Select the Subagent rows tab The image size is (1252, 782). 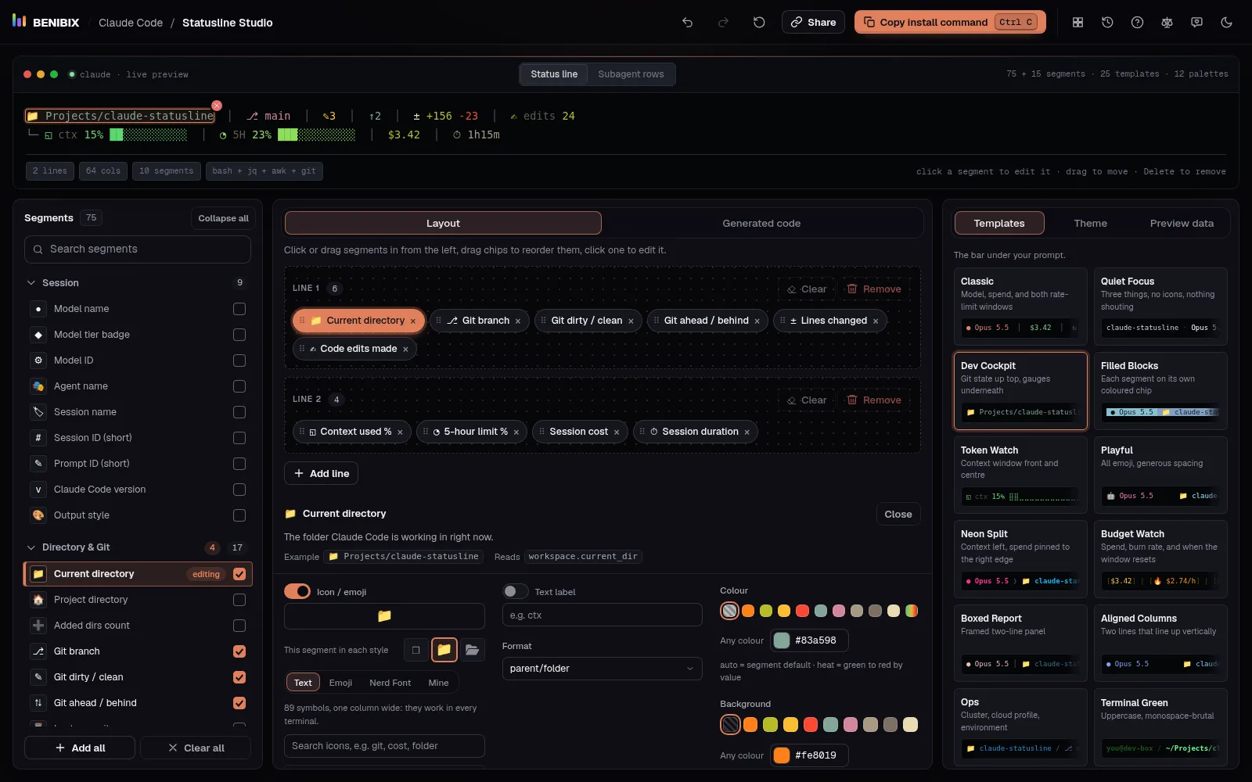tap(631, 74)
